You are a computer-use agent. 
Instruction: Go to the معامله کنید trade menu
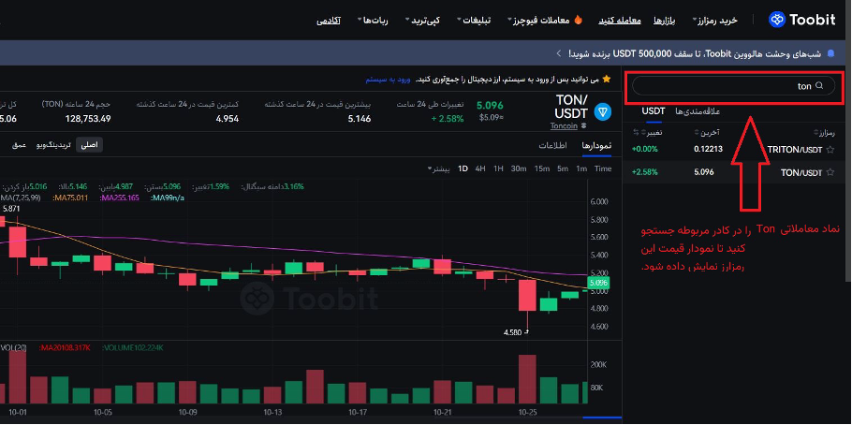click(x=620, y=20)
